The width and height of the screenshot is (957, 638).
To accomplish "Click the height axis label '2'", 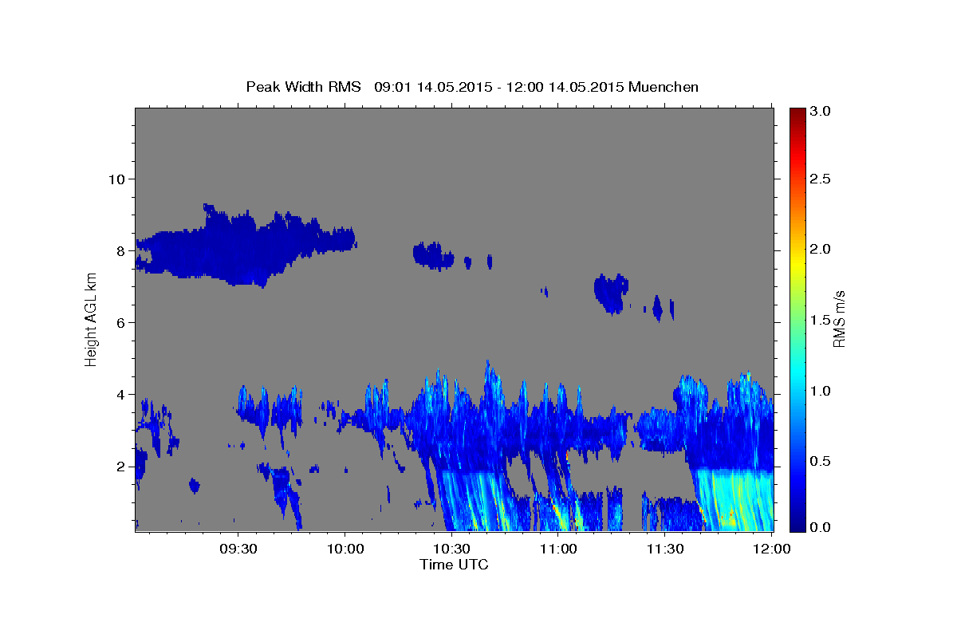I will pyautogui.click(x=120, y=466).
